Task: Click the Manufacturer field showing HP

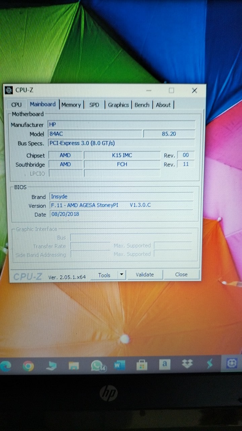Action: 122,125
